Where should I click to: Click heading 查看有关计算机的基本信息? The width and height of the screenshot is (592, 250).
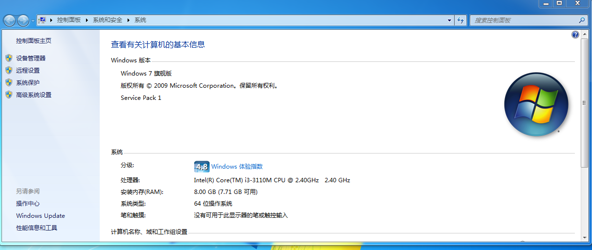pos(158,44)
